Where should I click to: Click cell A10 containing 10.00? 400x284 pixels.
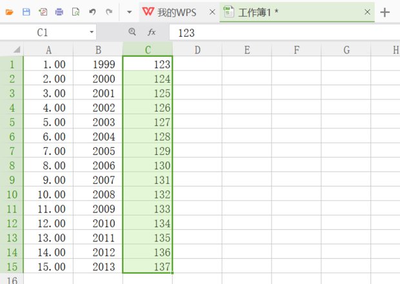point(48,194)
